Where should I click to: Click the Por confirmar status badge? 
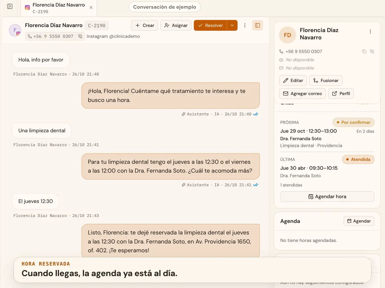353,122
